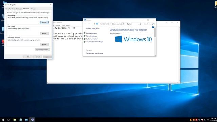Click shield icon beside Remote settings
The image size is (217, 122).
(85, 36)
